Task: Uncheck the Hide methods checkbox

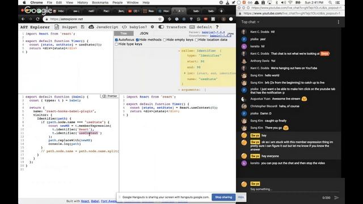Action: coord(137,40)
